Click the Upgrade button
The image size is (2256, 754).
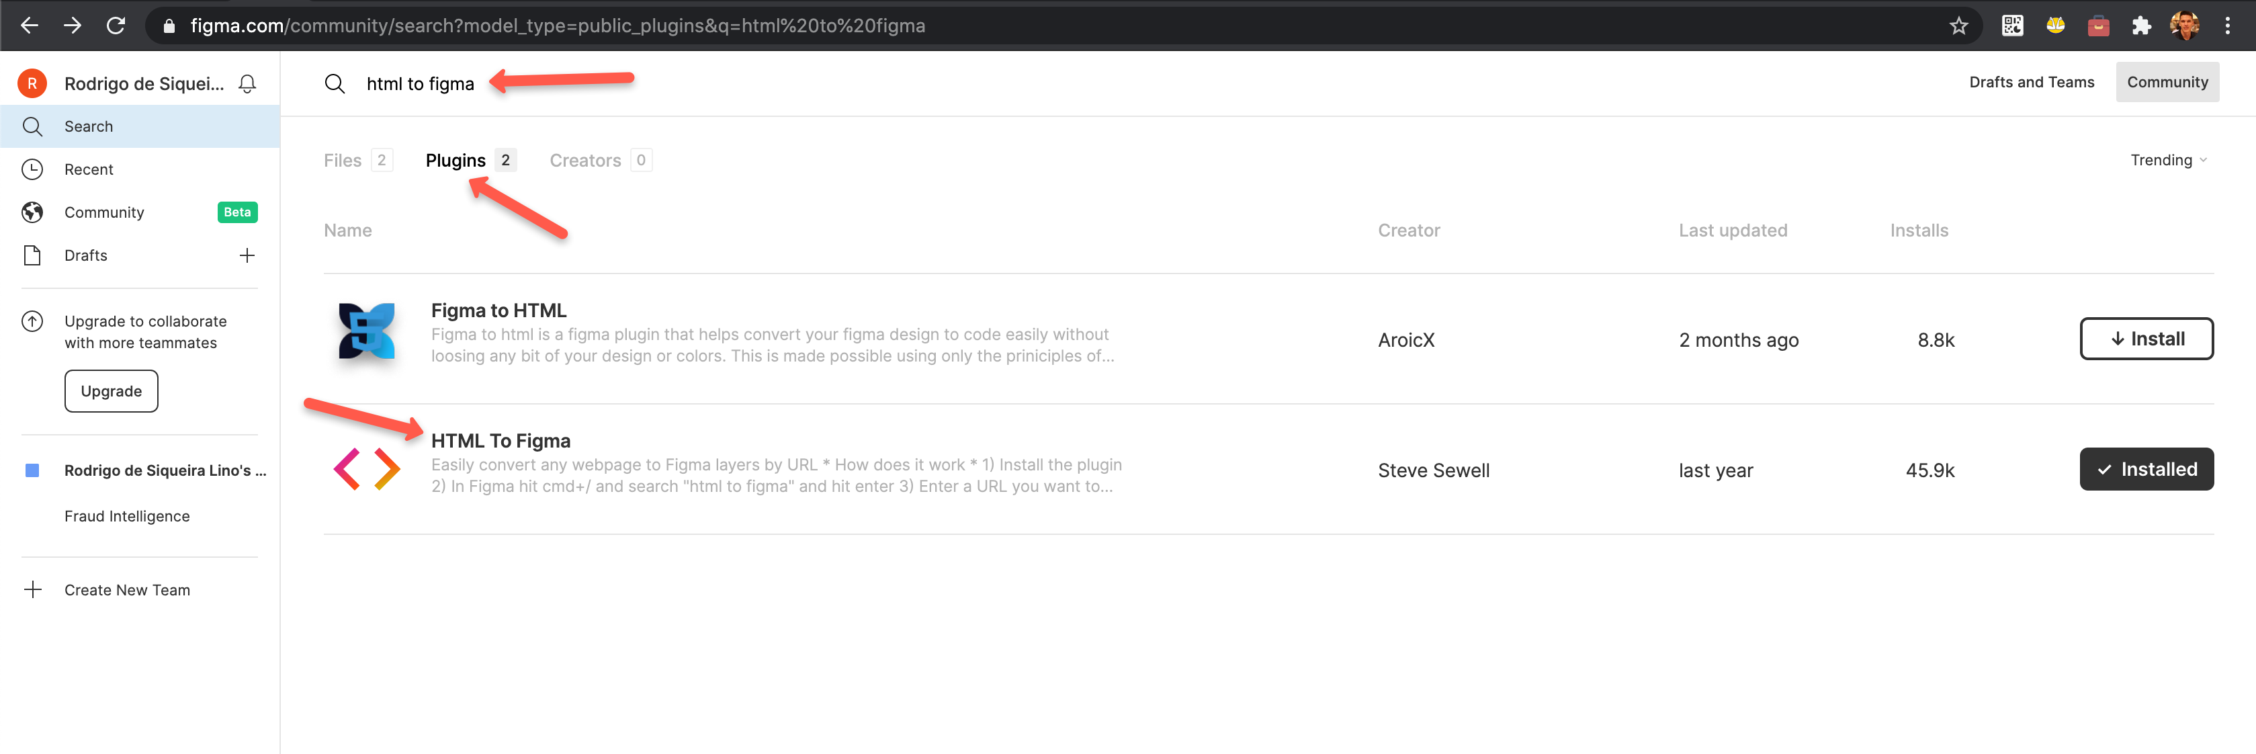point(110,390)
